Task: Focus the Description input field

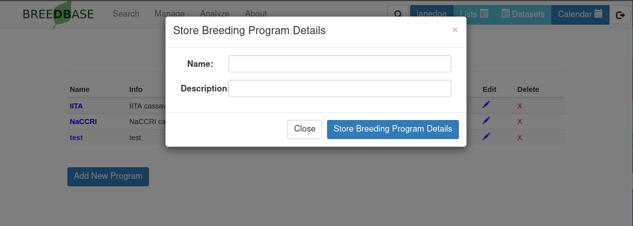Action: (x=340, y=88)
